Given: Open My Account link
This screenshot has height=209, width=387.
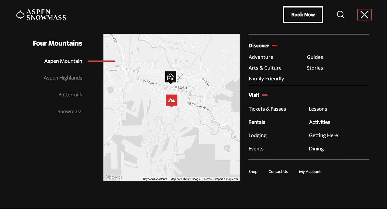Looking at the screenshot, I should pyautogui.click(x=310, y=171).
